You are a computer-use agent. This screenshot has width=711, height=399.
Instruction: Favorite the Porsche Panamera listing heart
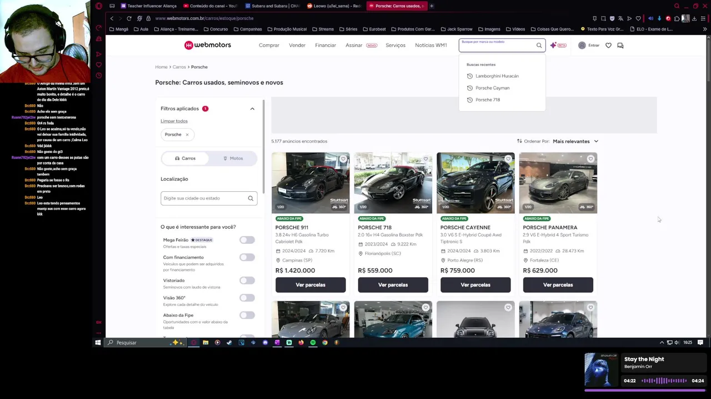[x=590, y=159]
